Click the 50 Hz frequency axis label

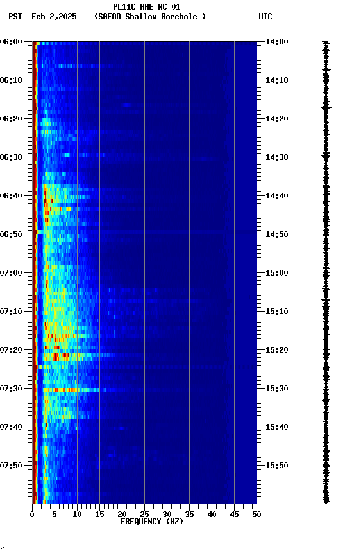coord(257,515)
